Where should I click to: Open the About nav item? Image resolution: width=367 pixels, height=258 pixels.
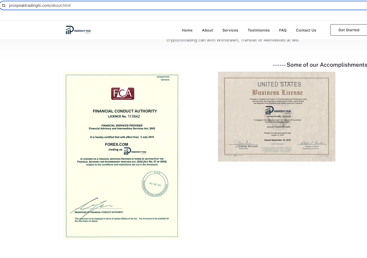[x=208, y=30]
